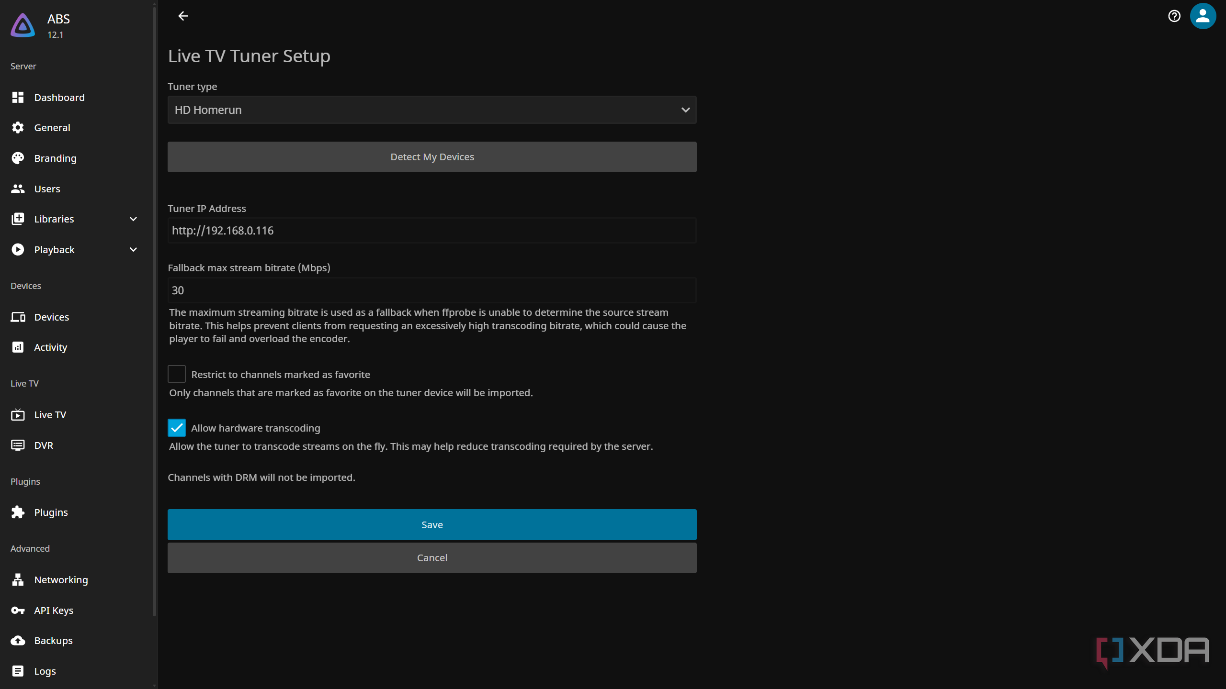1226x689 pixels.
Task: Click the Activity chart icon
Action: [18, 347]
